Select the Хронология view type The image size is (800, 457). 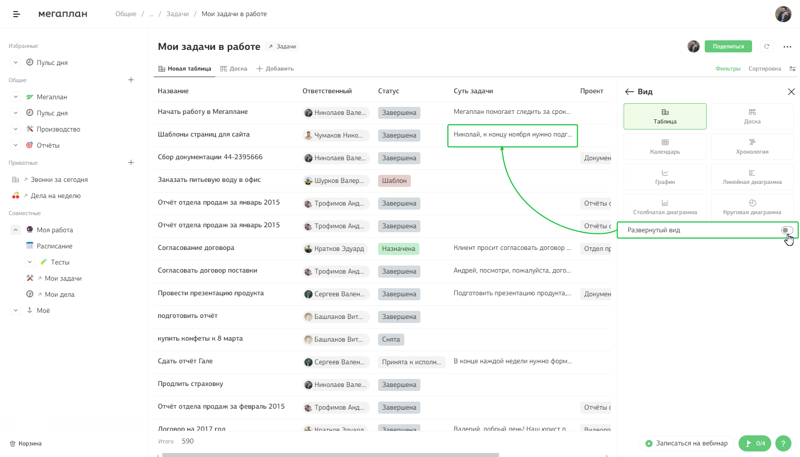coord(752,147)
